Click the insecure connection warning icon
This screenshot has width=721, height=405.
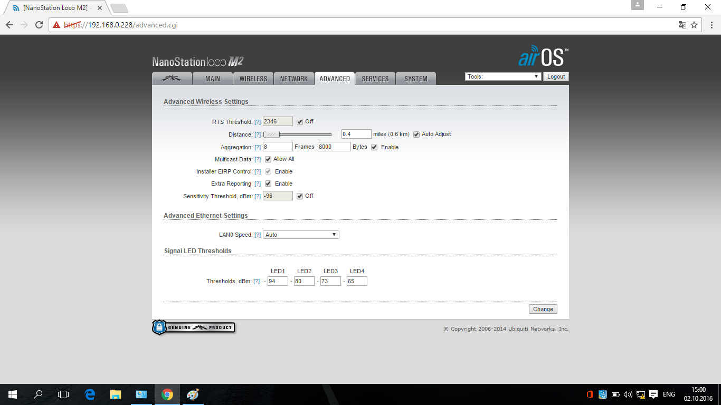[56, 25]
